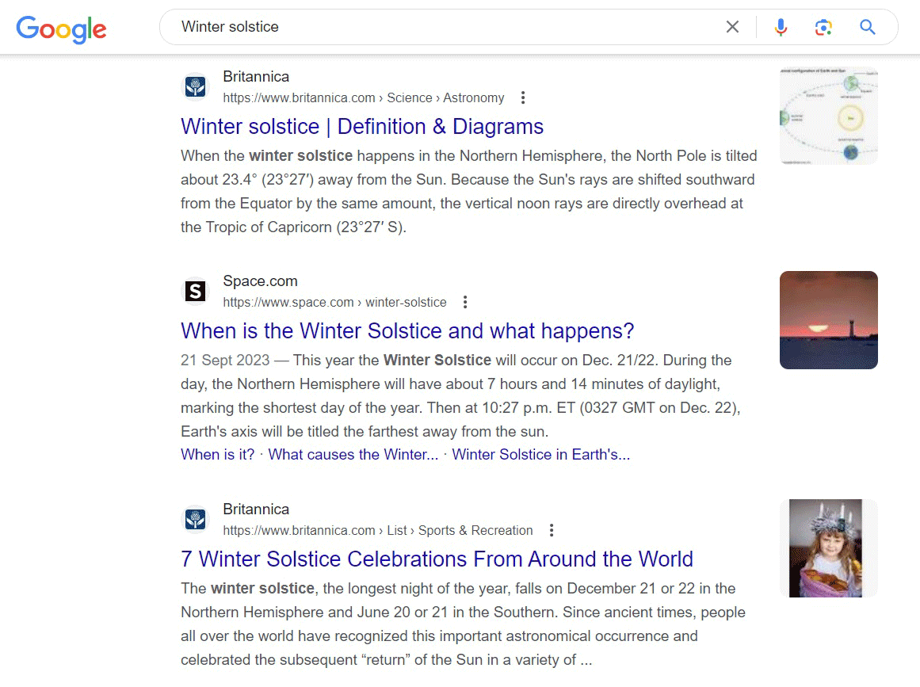Clear the search box with the X icon
Viewport: 920px width, 687px height.
tap(732, 26)
